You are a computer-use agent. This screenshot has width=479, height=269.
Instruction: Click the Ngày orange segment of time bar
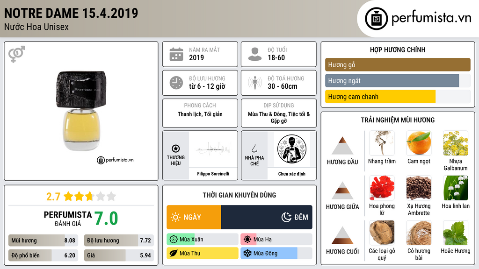[194, 217]
